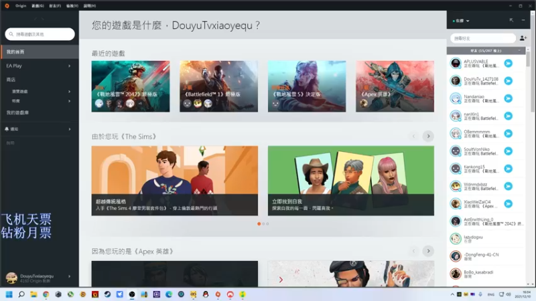The width and height of the screenshot is (536, 301).
Task: Join nanXin1's game using blue arrow button
Action: click(509, 116)
